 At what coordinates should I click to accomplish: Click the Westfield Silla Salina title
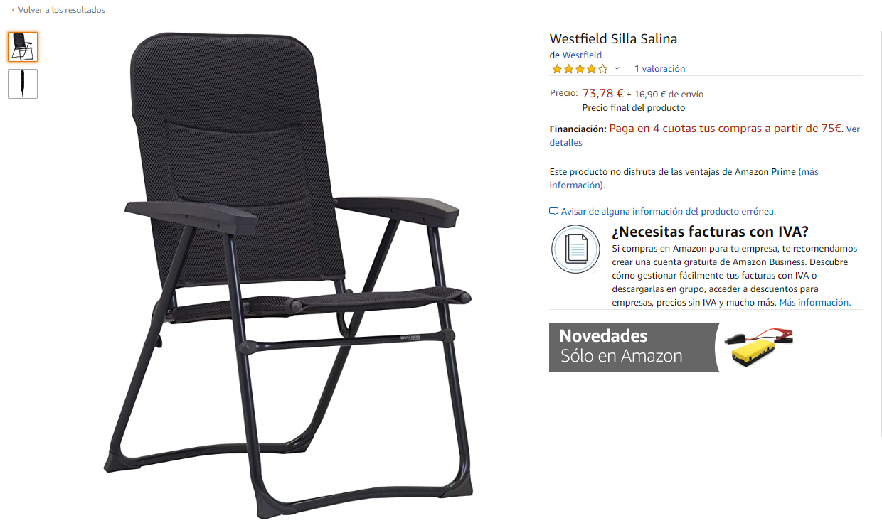pos(613,39)
